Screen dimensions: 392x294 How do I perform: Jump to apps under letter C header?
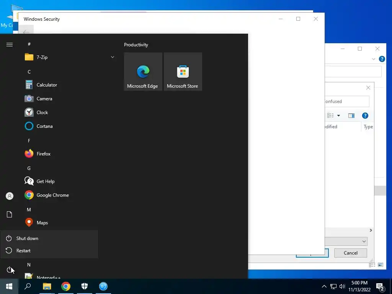[x=29, y=72]
